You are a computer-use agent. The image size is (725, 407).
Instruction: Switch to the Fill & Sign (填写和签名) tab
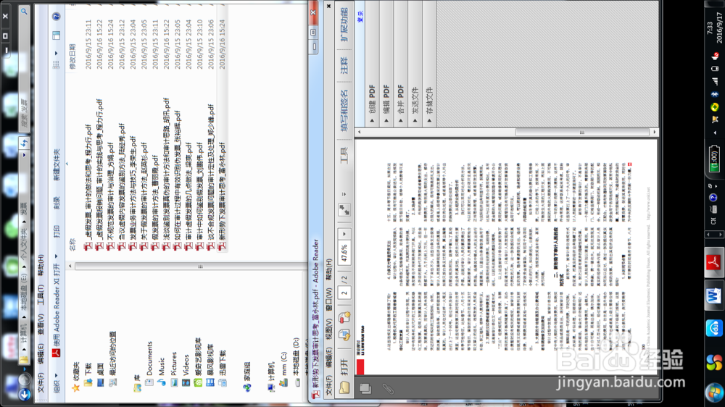pyautogui.click(x=344, y=111)
